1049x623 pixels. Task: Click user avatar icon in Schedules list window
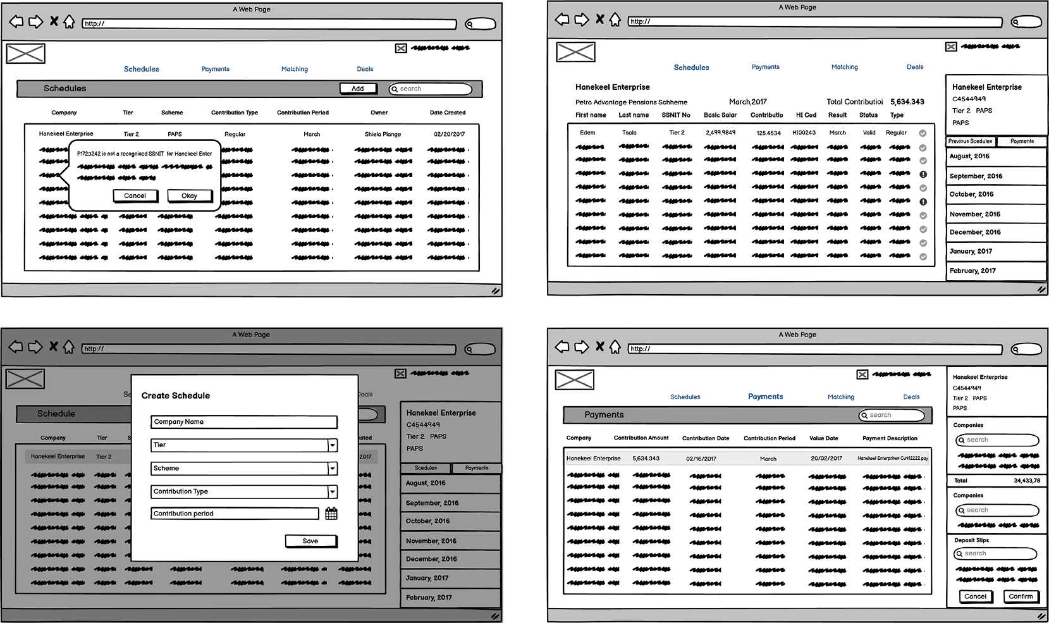(401, 48)
